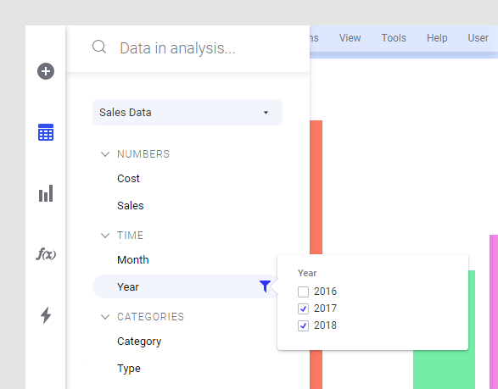Image resolution: width=498 pixels, height=389 pixels.
Task: Open the Sales Data dropdown
Action: pos(187,113)
